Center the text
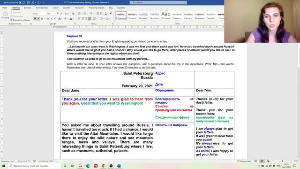The image size is (300, 169). pos(82,19)
